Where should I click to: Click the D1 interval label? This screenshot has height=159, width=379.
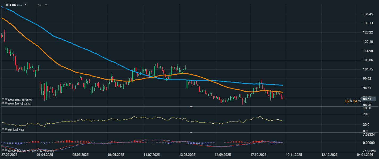coord(39,5)
